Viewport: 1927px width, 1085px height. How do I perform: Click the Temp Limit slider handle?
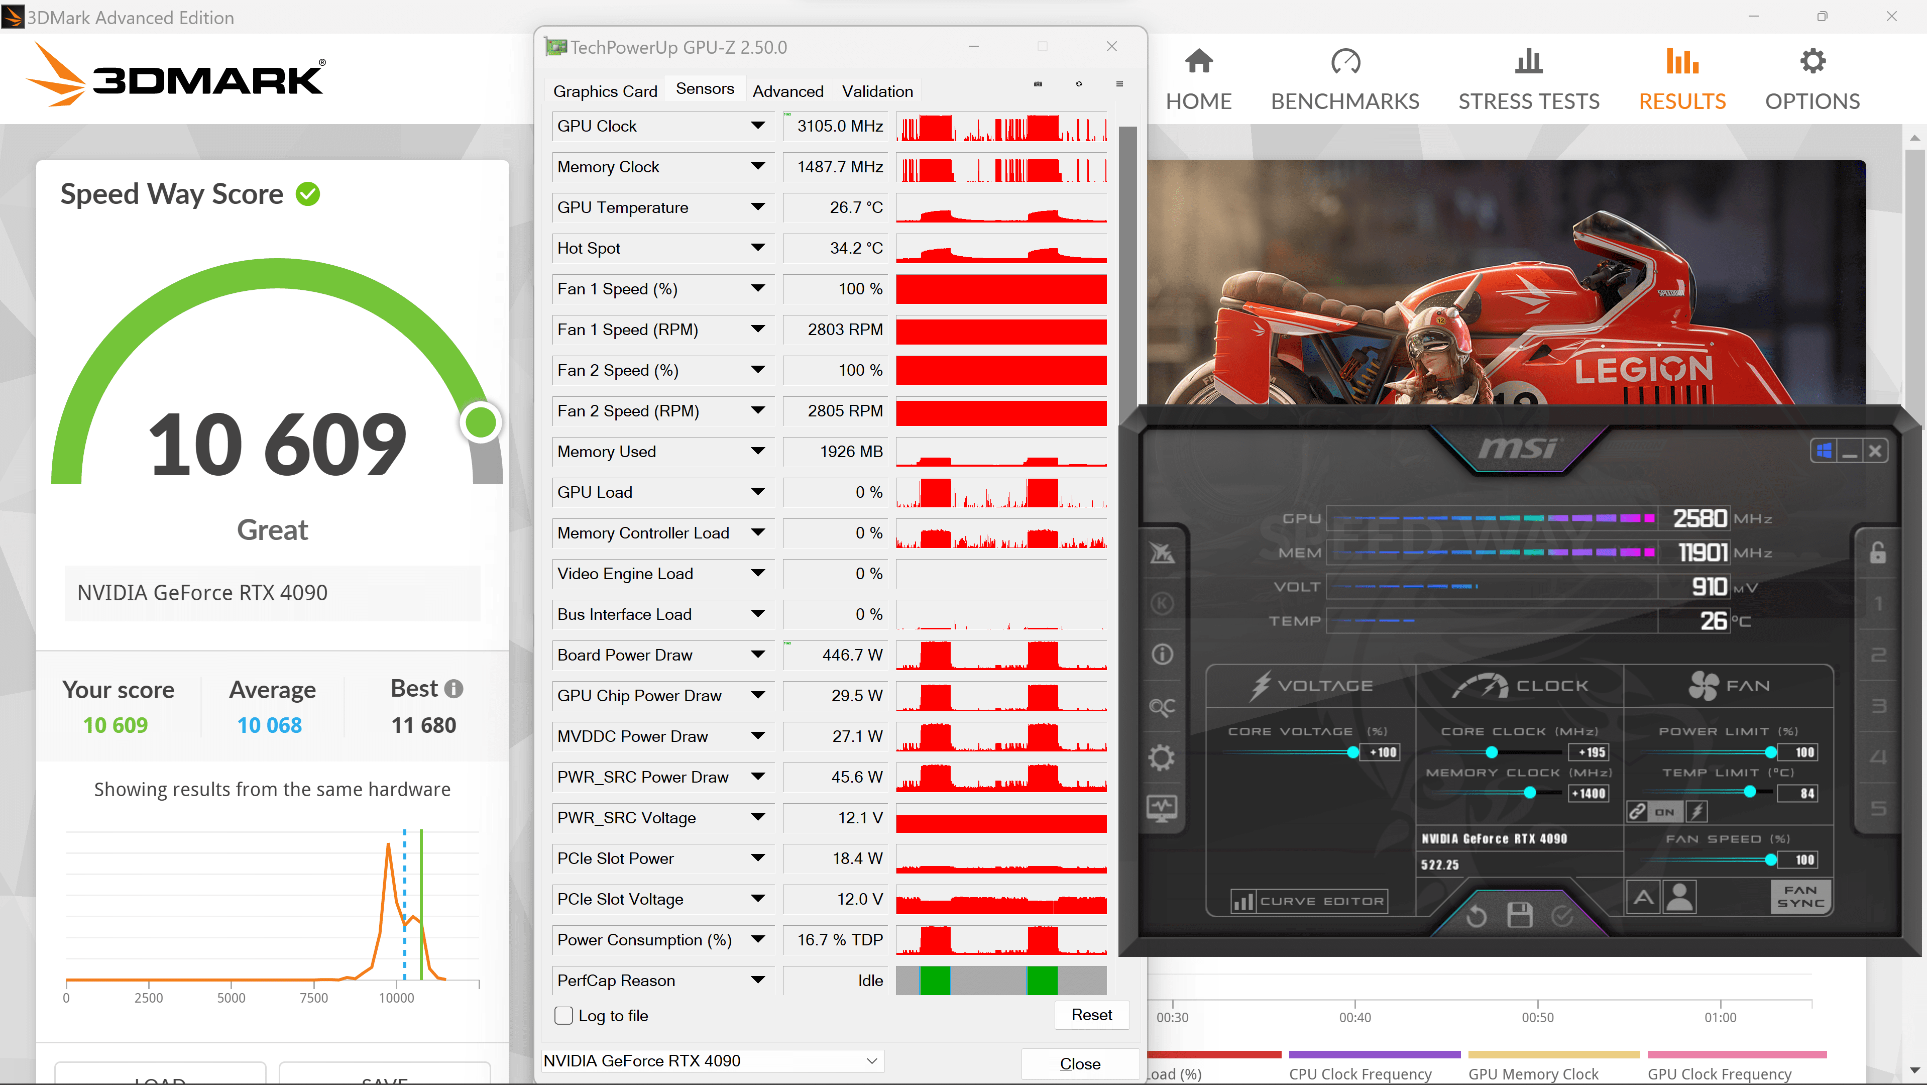point(1750,792)
